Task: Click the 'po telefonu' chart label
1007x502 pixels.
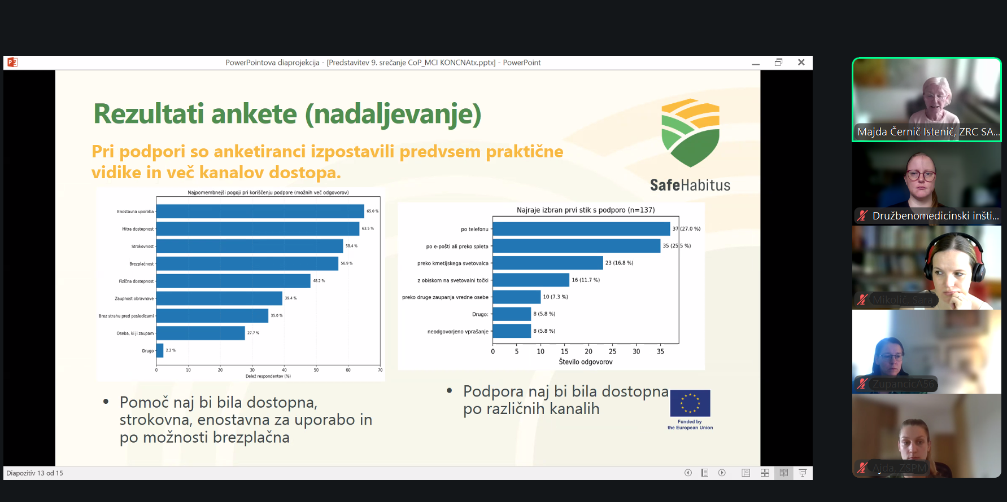Action: [474, 229]
